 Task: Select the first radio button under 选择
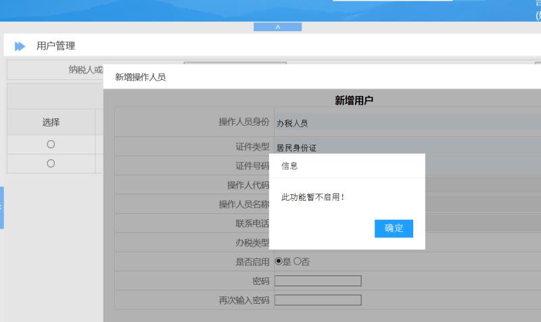pyautogui.click(x=51, y=144)
